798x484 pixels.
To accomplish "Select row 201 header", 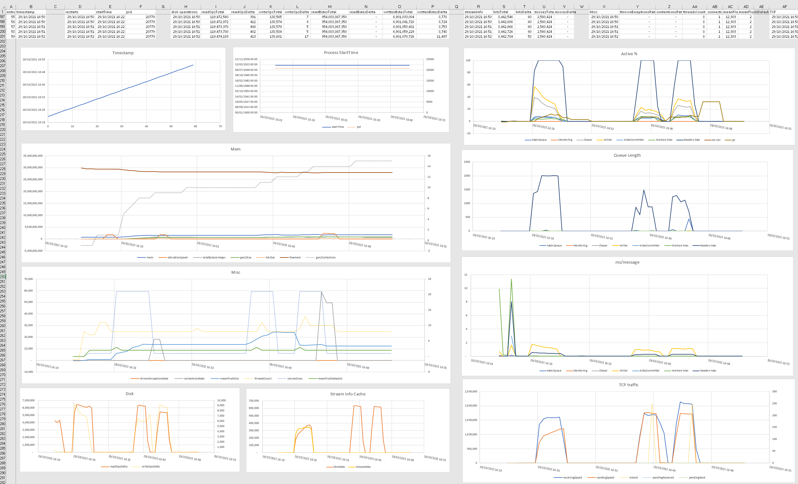I will point(3,36).
